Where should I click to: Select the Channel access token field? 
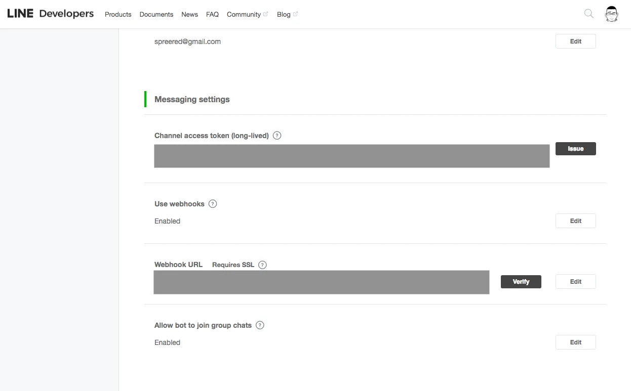pyautogui.click(x=351, y=156)
